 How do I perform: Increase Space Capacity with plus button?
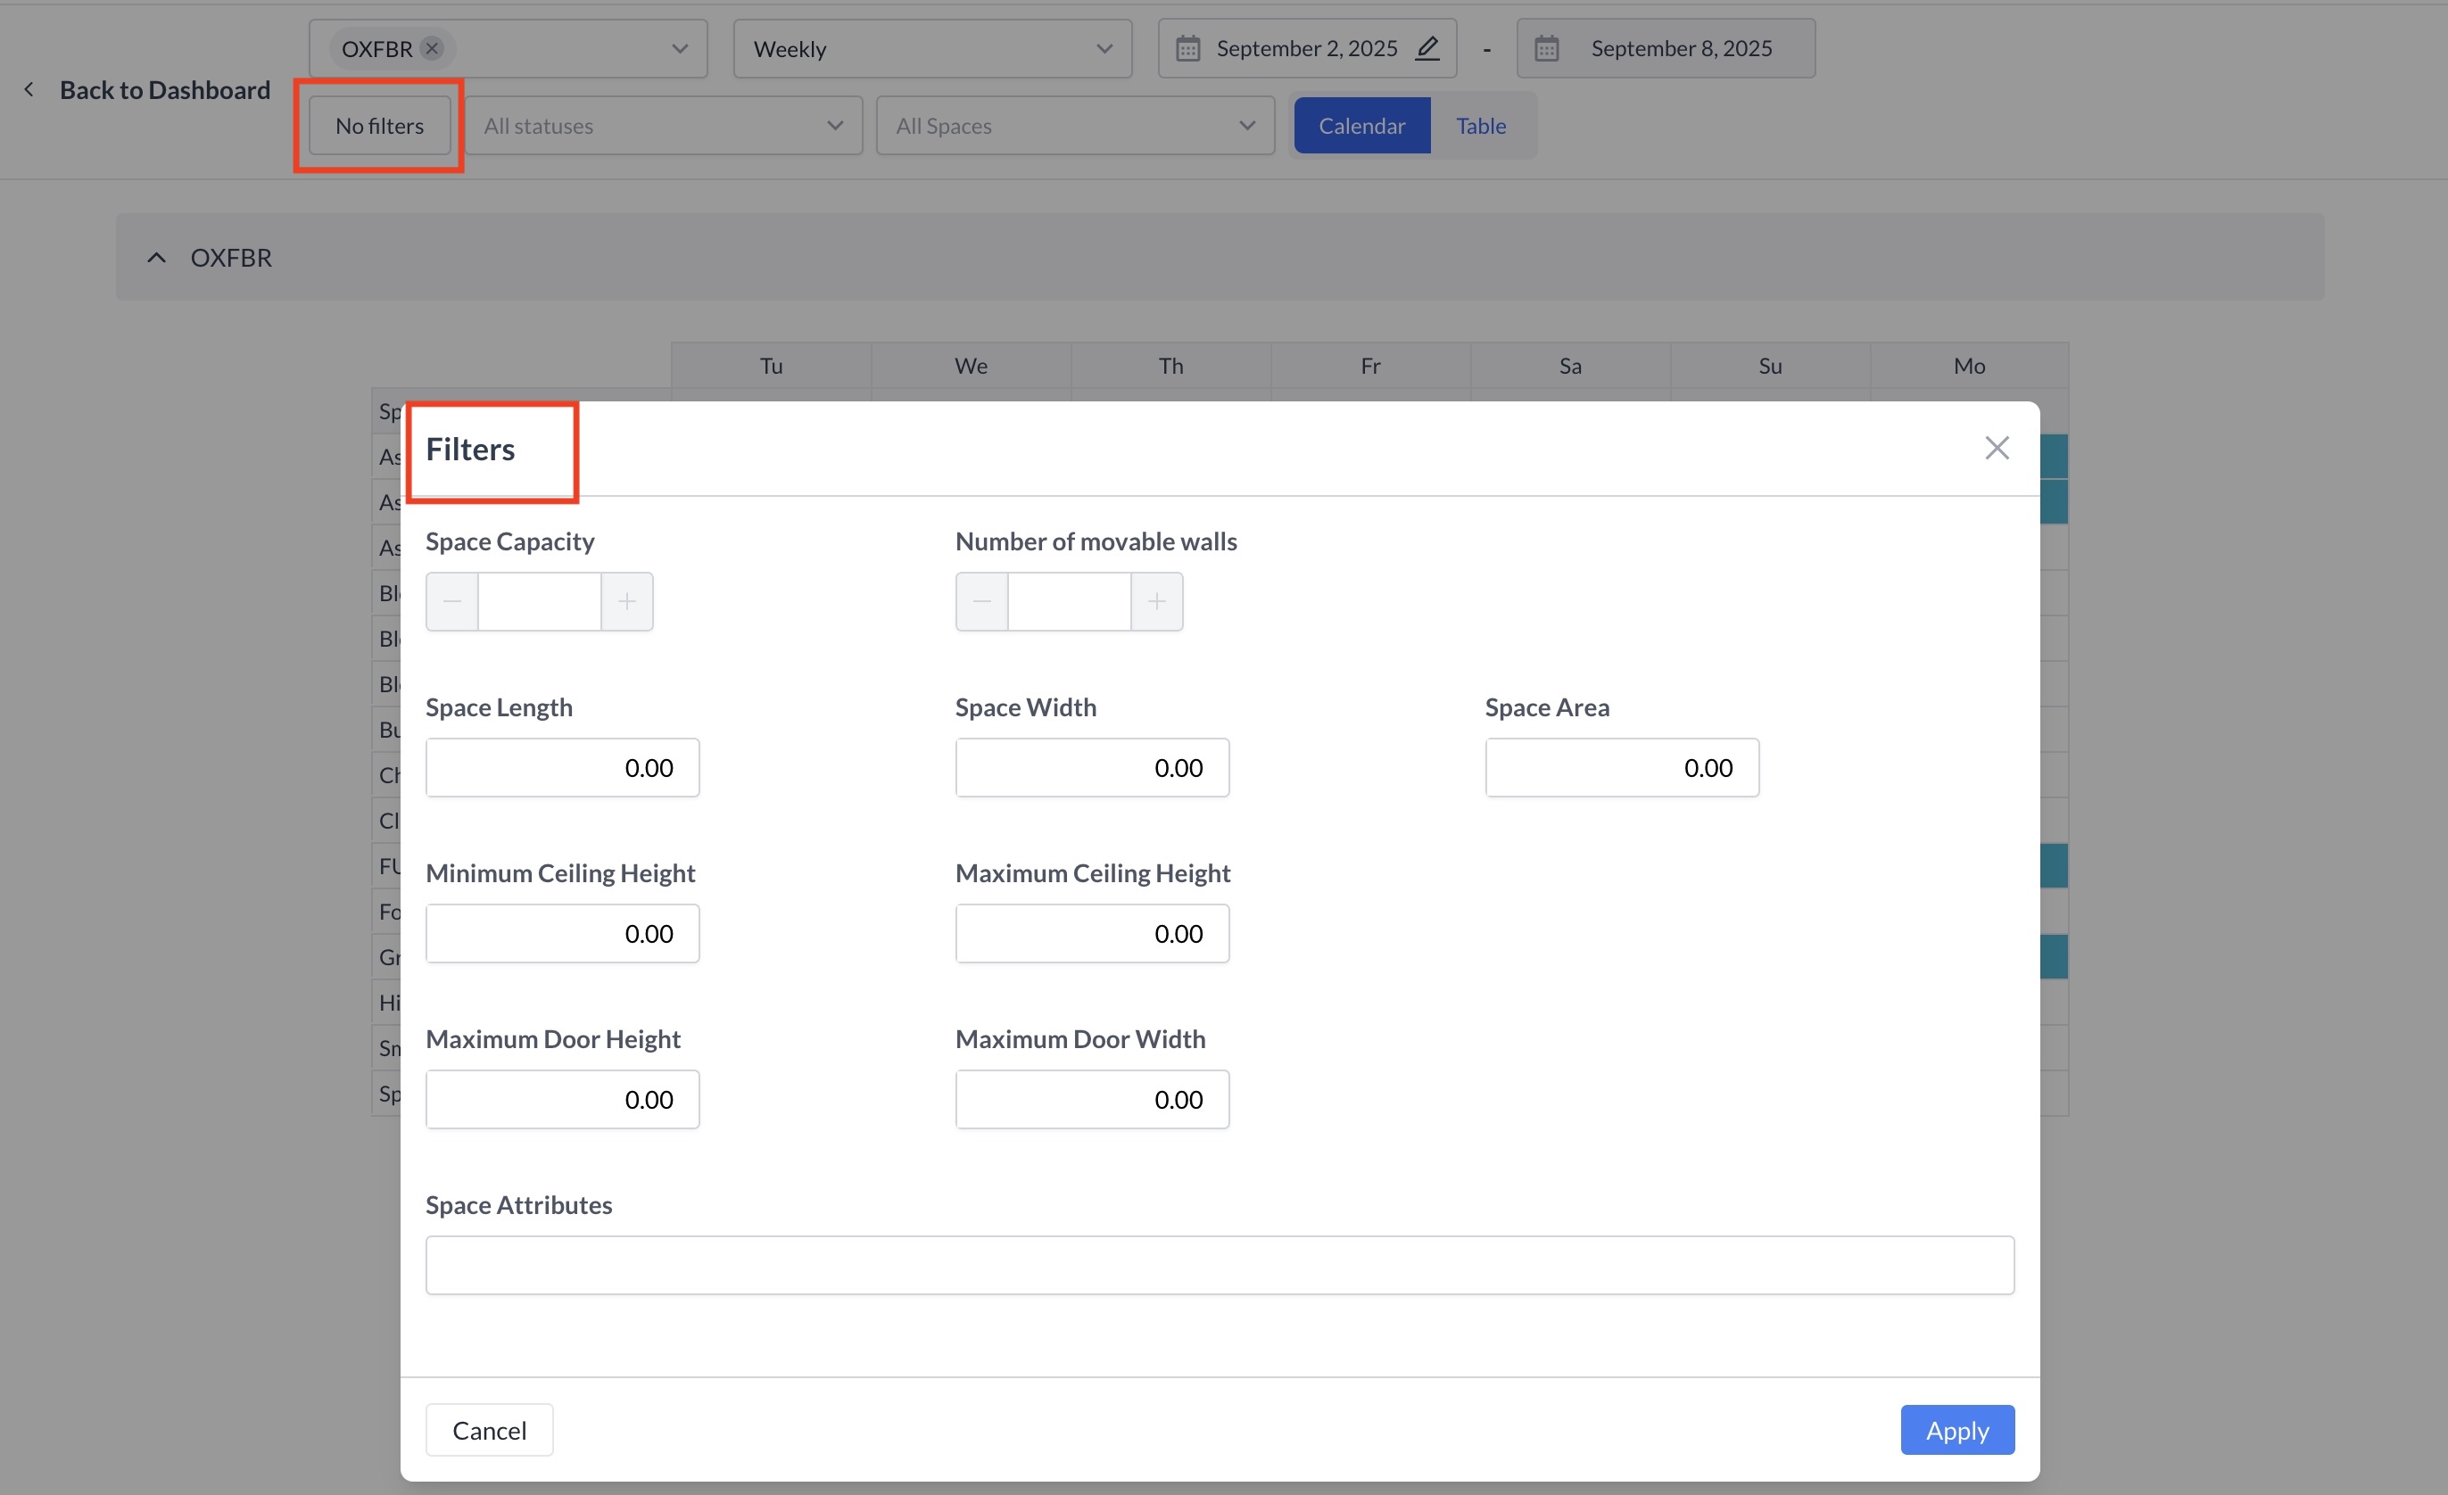point(627,602)
